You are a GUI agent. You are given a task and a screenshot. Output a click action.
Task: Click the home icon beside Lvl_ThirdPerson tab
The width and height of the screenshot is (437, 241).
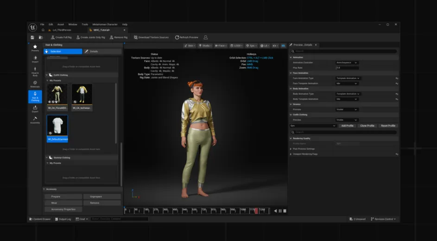pyautogui.click(x=43, y=30)
